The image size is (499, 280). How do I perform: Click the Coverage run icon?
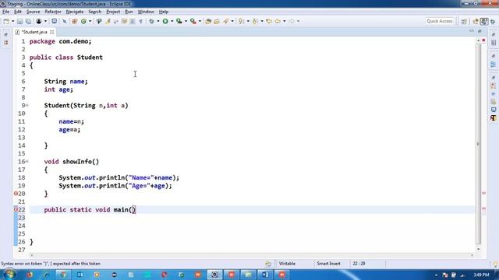pos(179,21)
